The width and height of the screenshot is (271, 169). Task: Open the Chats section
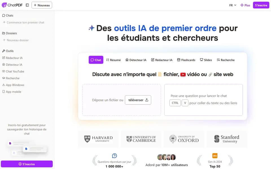tap(8, 15)
